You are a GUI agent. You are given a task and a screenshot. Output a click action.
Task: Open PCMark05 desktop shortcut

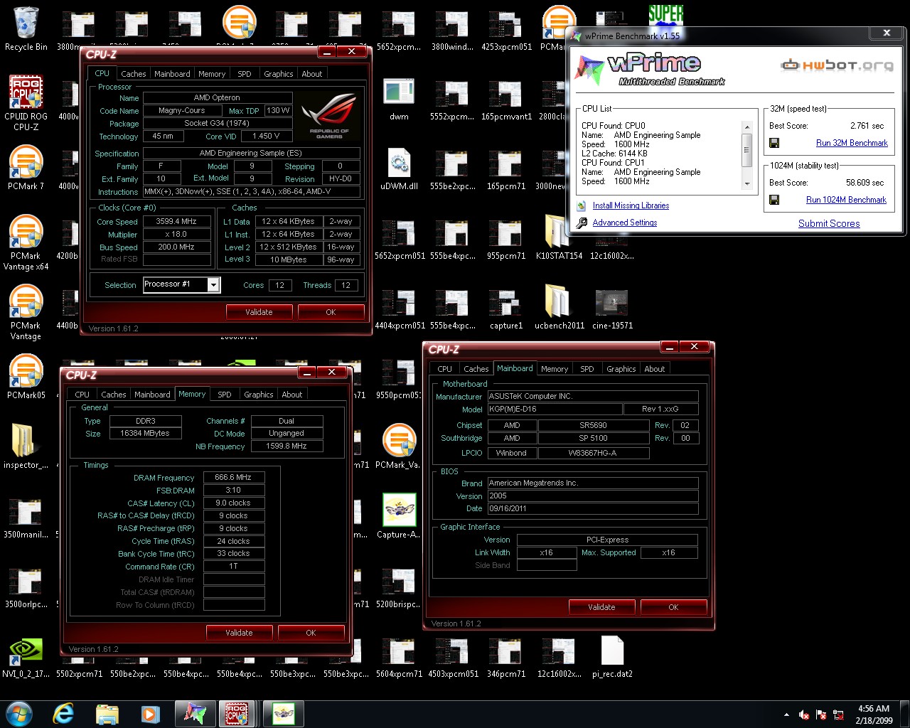pyautogui.click(x=26, y=377)
